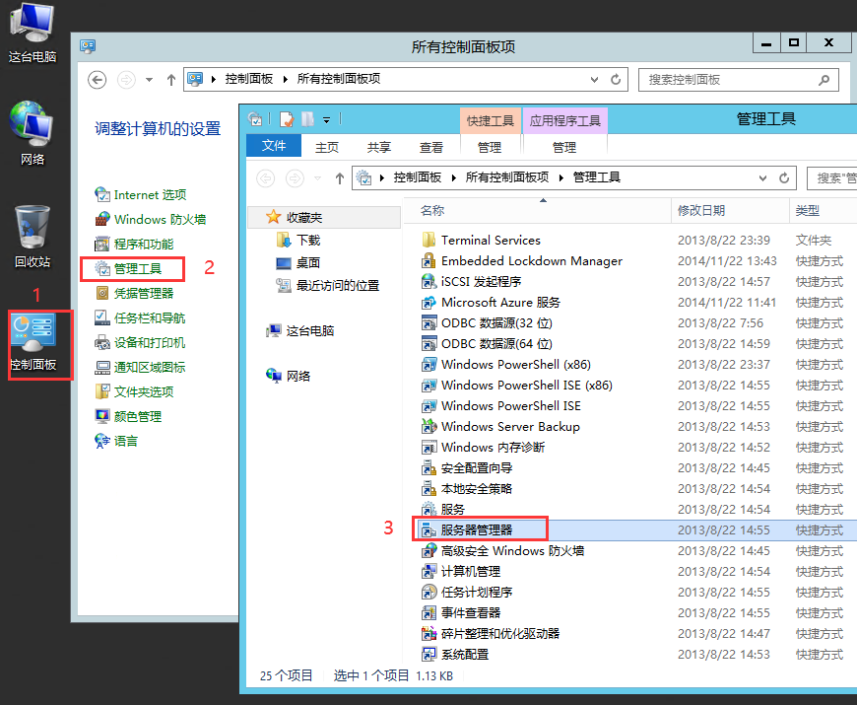Screen dimensions: 857x705
Task: Open the 主页 ribbon tab
Action: click(327, 147)
